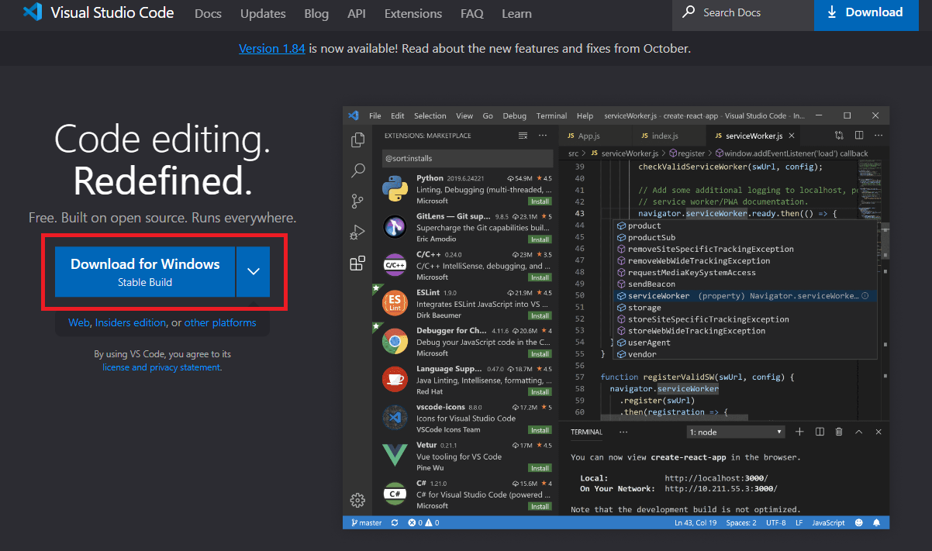The width and height of the screenshot is (932, 551).
Task: Click the notifications bell in status bar
Action: click(x=876, y=523)
